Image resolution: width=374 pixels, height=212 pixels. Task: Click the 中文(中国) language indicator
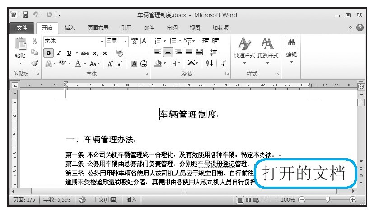pyautogui.click(x=105, y=199)
